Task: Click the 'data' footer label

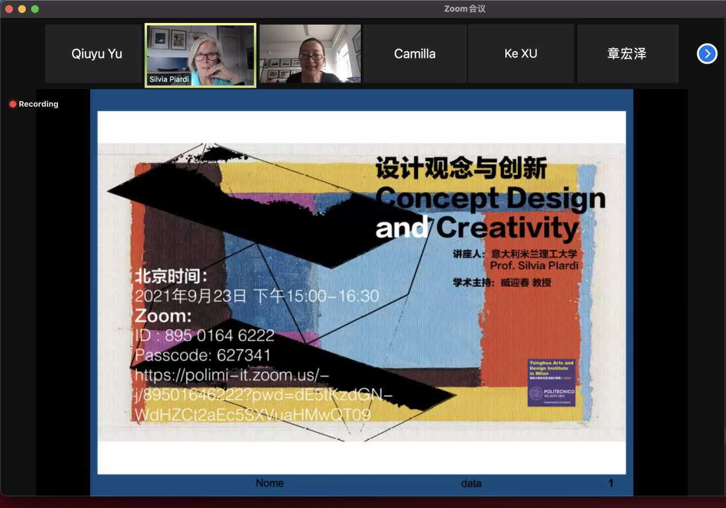Action: 471,483
